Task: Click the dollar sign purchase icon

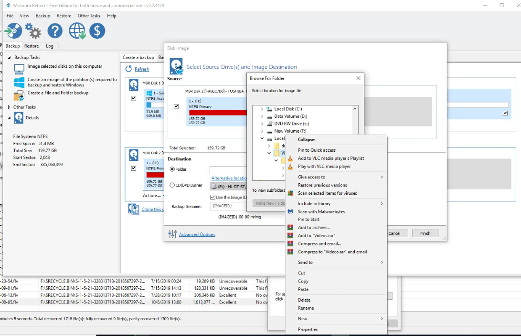Action: click(x=97, y=31)
